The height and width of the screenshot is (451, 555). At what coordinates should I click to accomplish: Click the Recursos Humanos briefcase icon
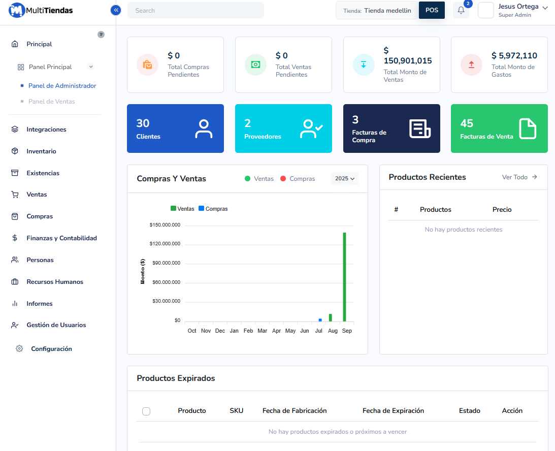point(15,282)
